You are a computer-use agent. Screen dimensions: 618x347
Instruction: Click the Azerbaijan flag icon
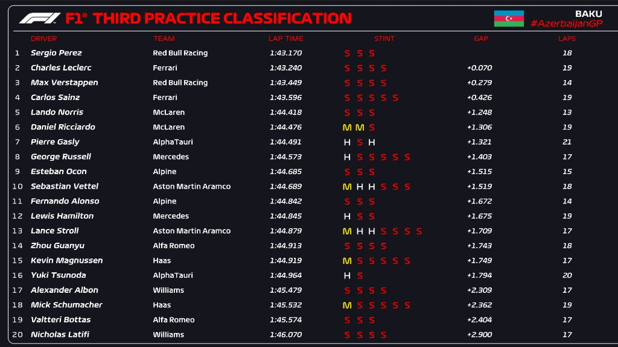(509, 19)
